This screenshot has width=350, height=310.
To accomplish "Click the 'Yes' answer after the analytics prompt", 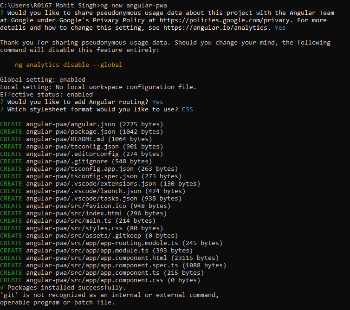I will click(x=280, y=27).
